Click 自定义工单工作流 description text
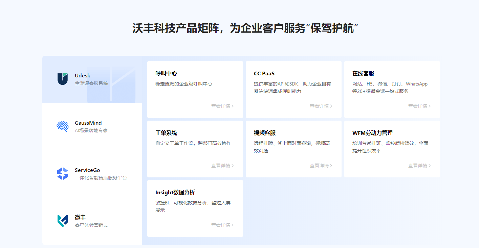 [193, 143]
